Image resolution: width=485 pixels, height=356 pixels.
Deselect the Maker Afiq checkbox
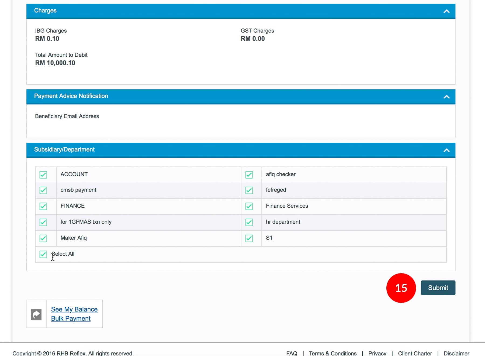tap(43, 238)
